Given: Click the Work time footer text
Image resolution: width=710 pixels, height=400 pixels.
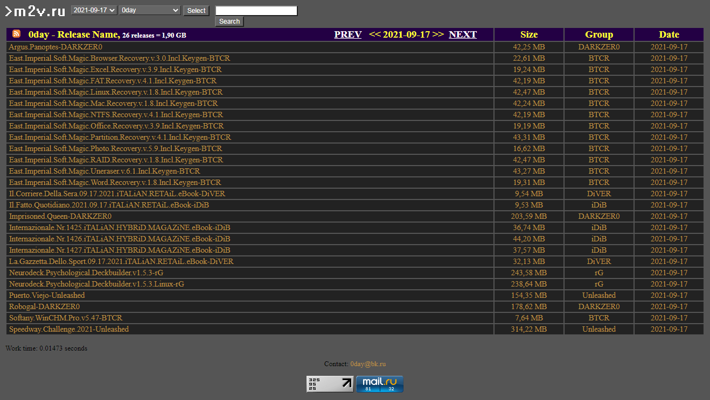Looking at the screenshot, I should 46,348.
